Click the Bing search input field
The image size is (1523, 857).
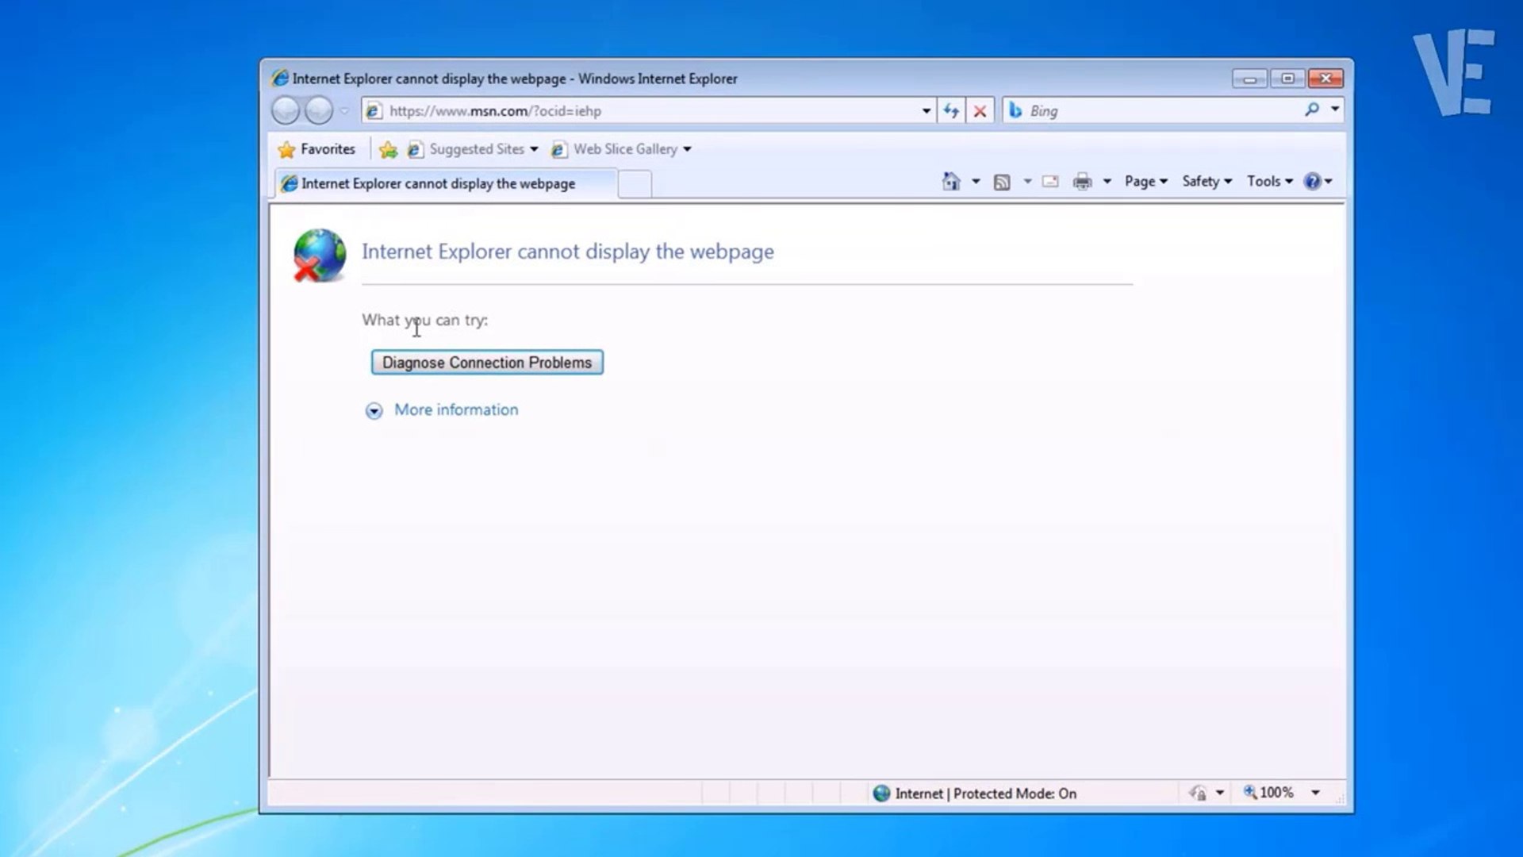[x=1158, y=111]
